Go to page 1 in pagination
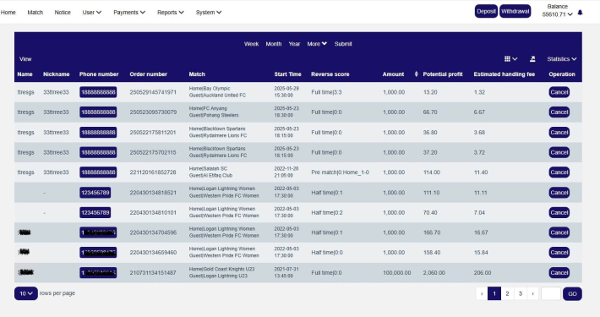Image resolution: width=600 pixels, height=317 pixels. click(x=494, y=293)
